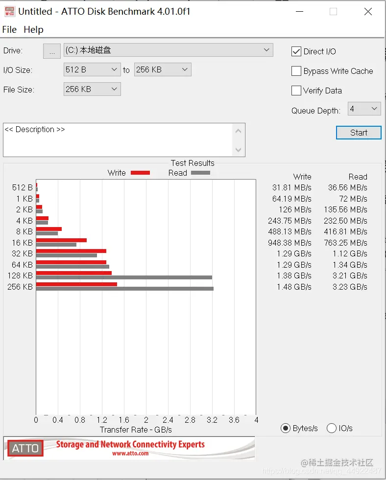
Task: Click the 763.25 MB/s read value
Action: (345, 243)
